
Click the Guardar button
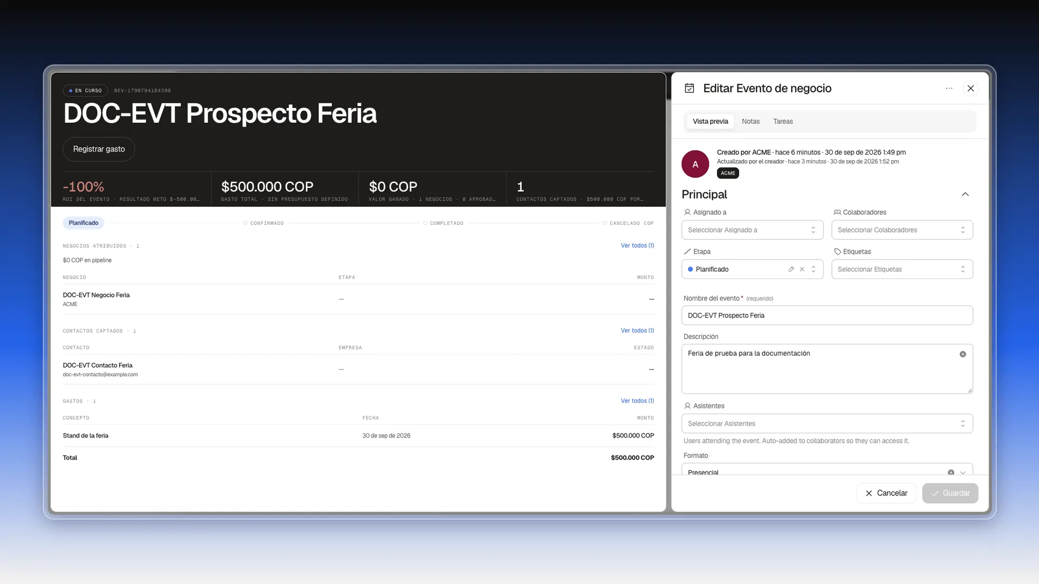[950, 493]
